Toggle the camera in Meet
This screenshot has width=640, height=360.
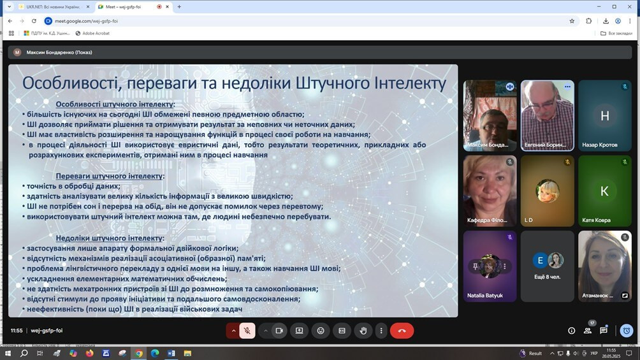pos(279,331)
